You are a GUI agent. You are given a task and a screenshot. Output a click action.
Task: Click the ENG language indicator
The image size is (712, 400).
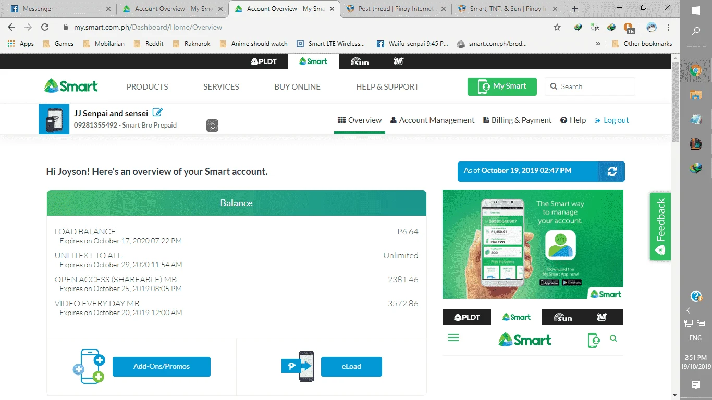pyautogui.click(x=695, y=338)
